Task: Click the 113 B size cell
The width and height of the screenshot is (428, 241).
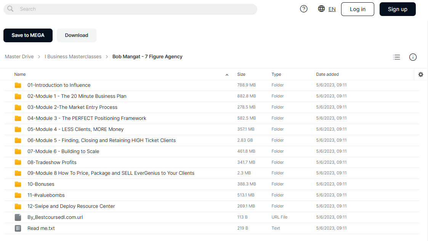Action: click(242, 217)
